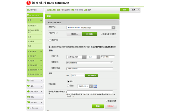Image resolution: width=171 pixels, height=111 pixels.
Task: Click the e-Services sidebar icon
Action: tap(28, 108)
